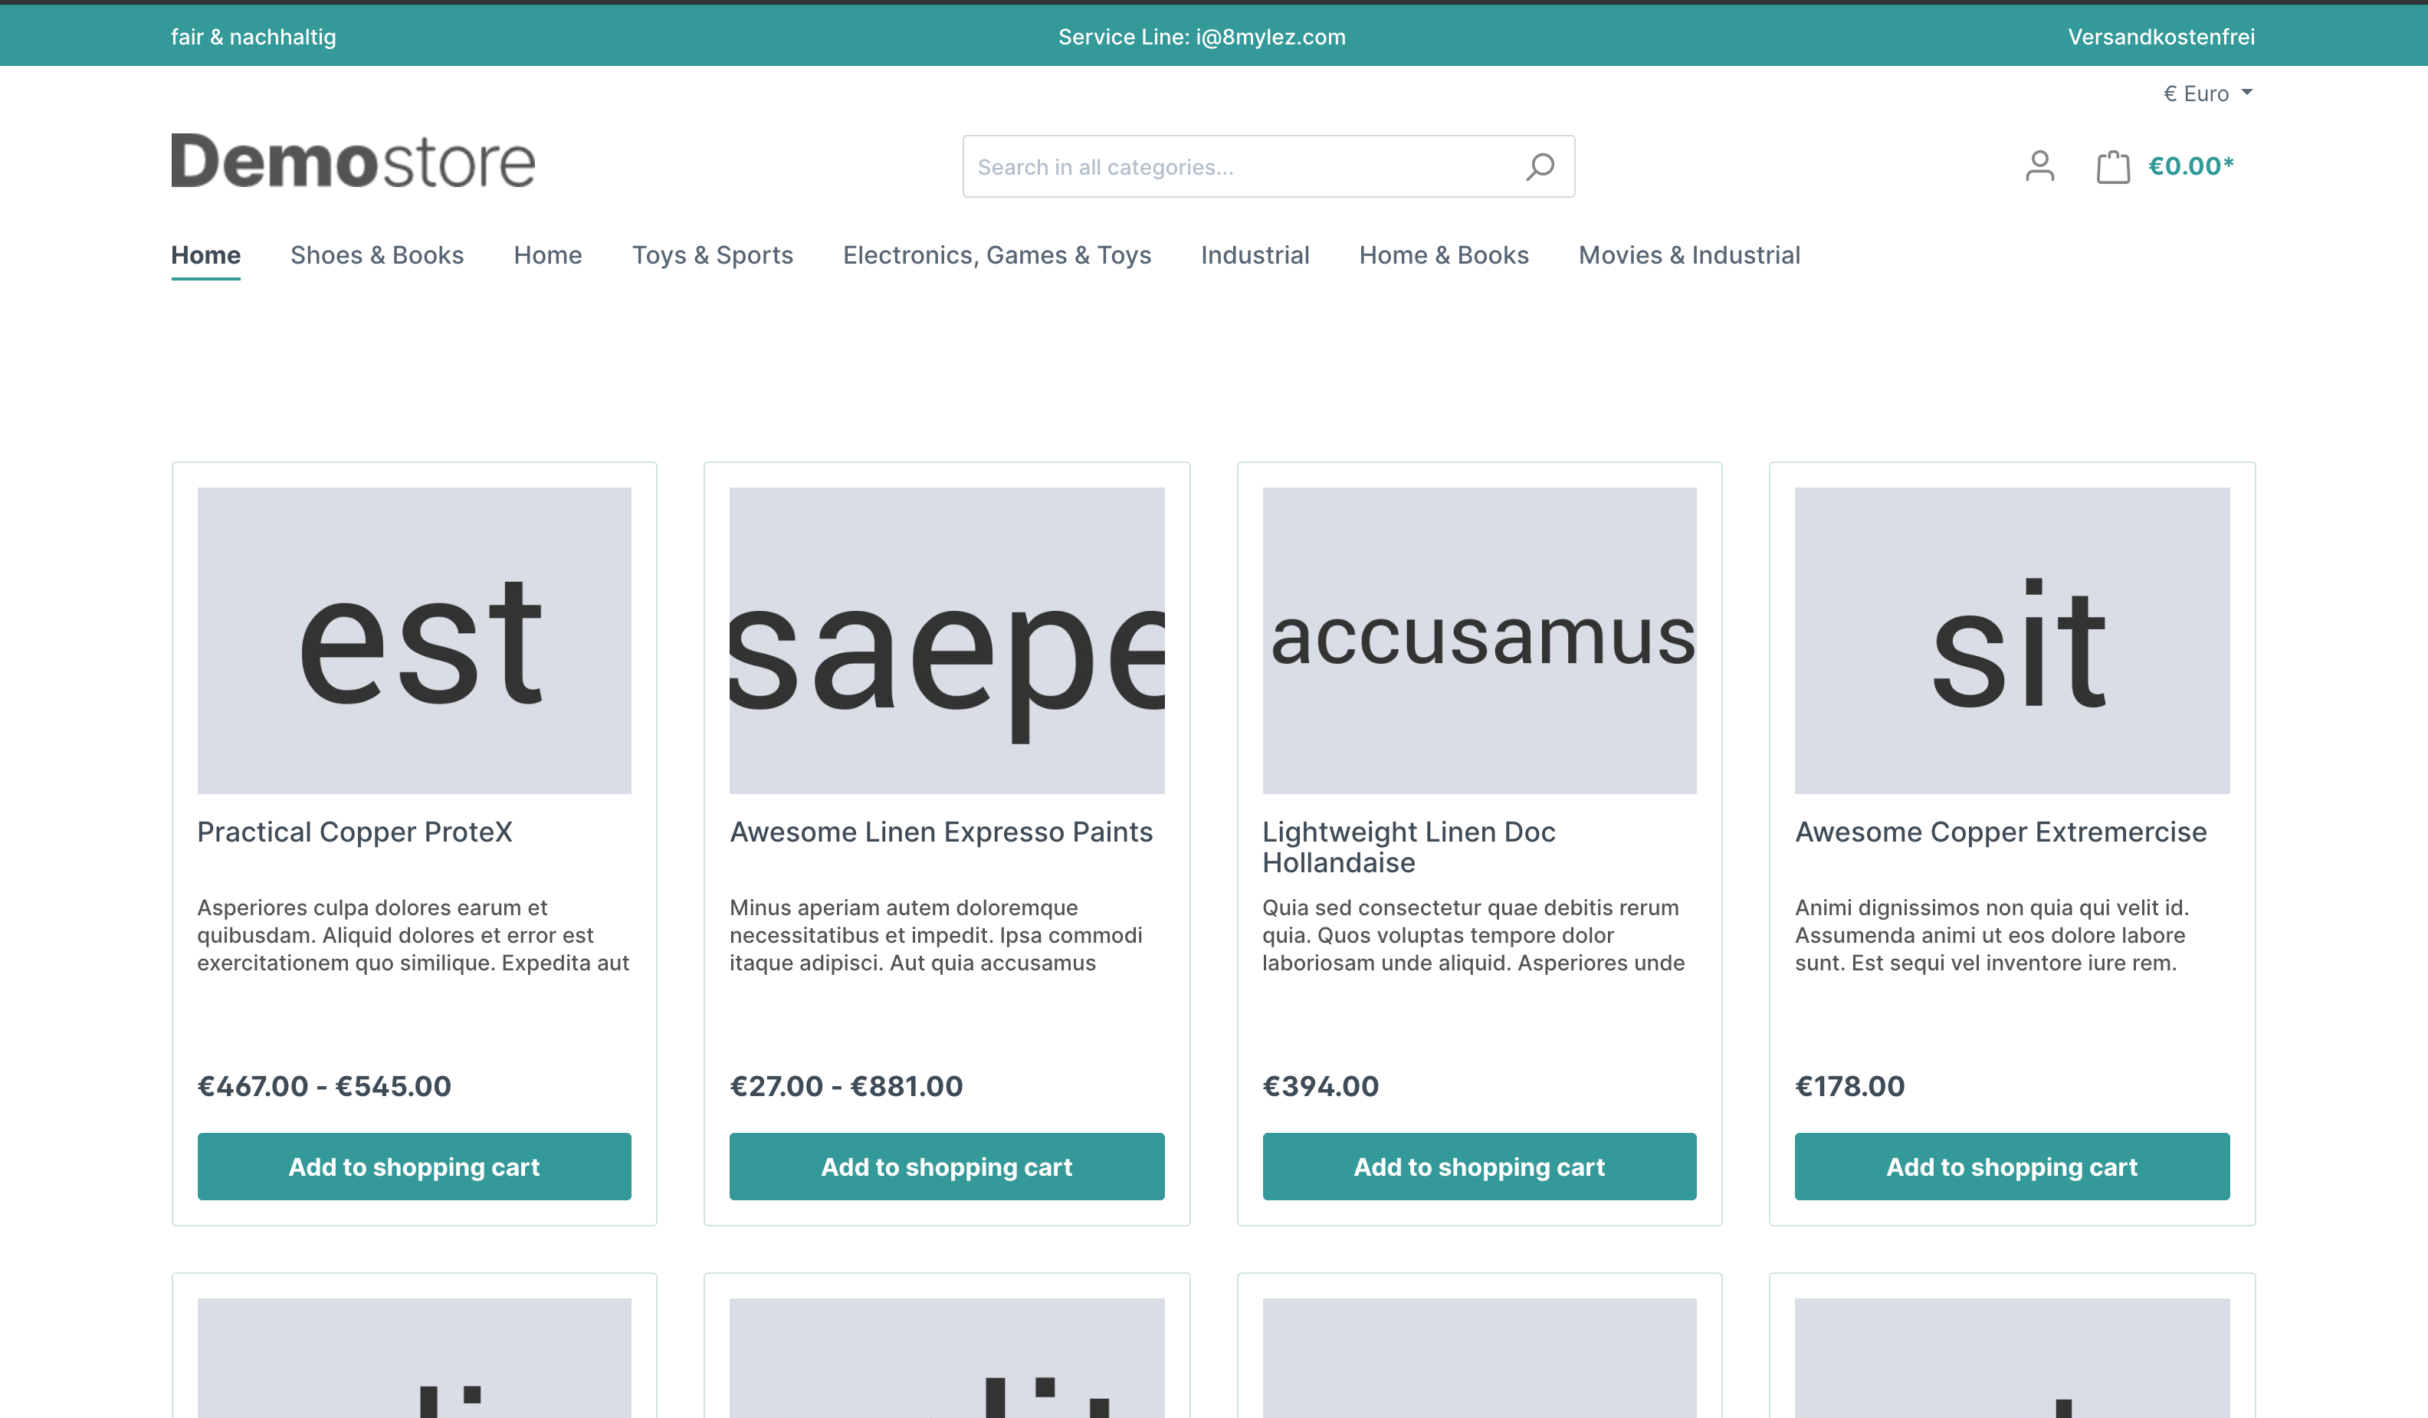The width and height of the screenshot is (2428, 1418).
Task: Click description starting 'Asperiores culpa dolores'
Action: [x=413, y=935]
